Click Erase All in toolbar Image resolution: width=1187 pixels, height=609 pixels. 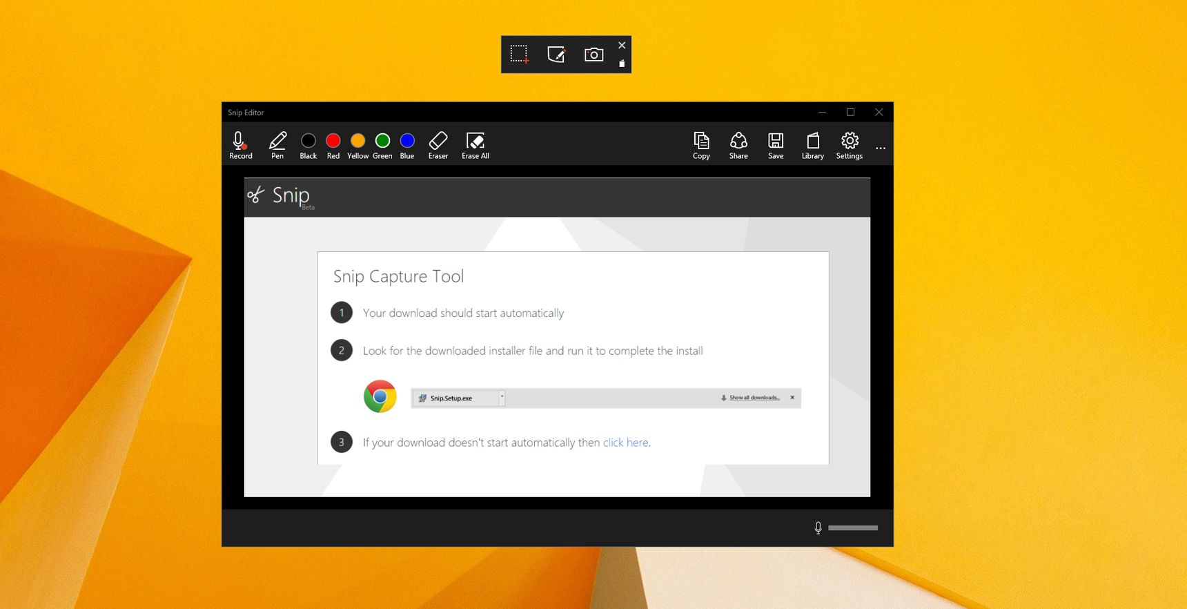point(475,146)
